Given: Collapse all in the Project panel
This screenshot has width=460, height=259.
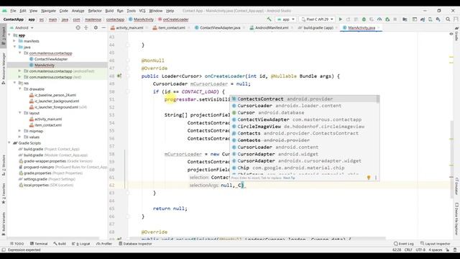Looking at the screenshot, I should pos(86,27).
